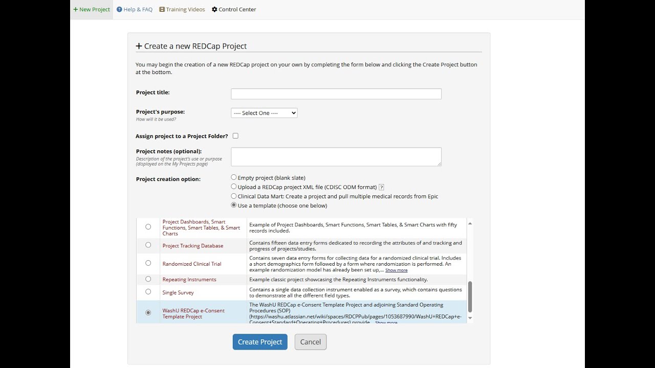Select the Single Survey template radio
Screen dimensions: 655x368
[148, 291]
